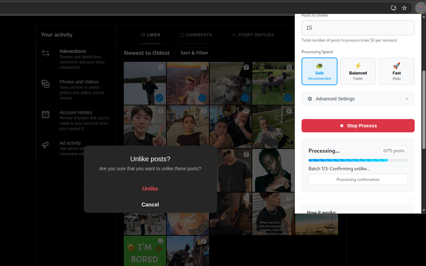The image size is (426, 266).
Task: Select the Fast rocket speed icon
Action: click(396, 66)
